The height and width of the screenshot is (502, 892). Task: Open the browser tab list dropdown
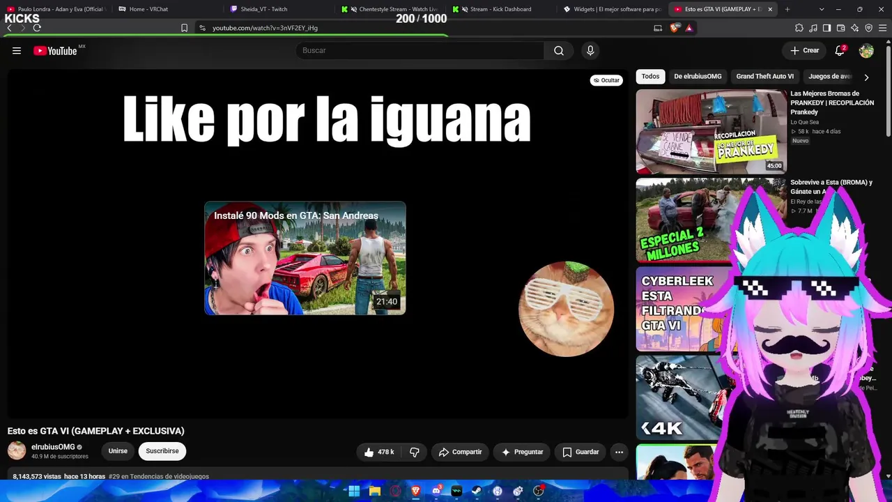[x=822, y=9]
